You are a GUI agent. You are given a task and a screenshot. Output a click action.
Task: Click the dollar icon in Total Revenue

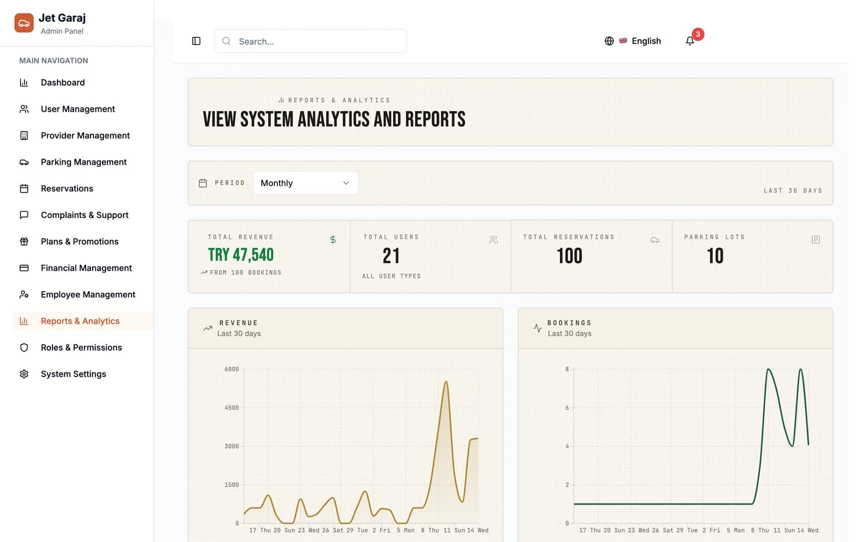pos(333,240)
